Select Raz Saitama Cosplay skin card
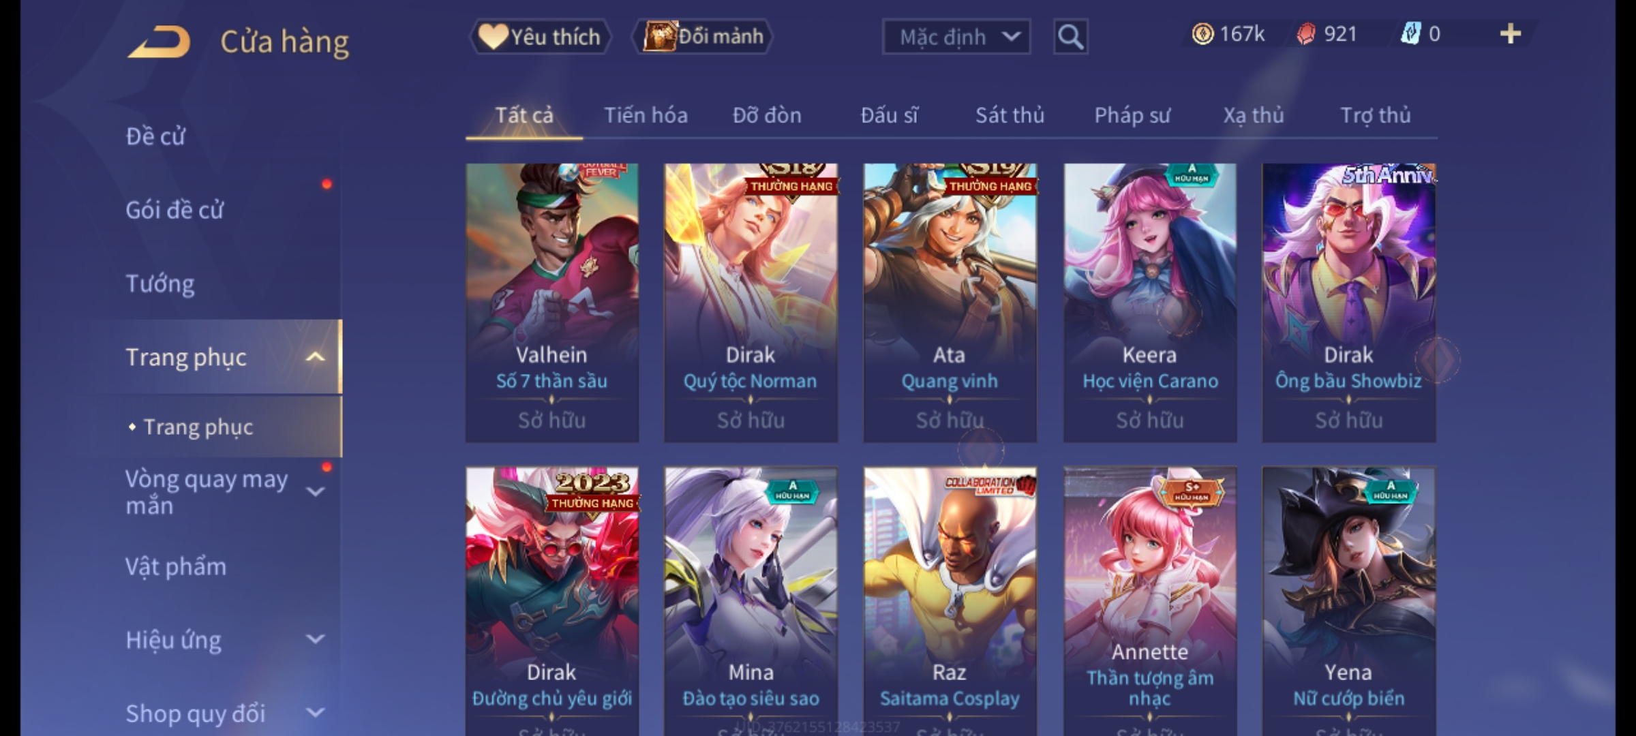Screen dimensions: 1636x736 950,601
